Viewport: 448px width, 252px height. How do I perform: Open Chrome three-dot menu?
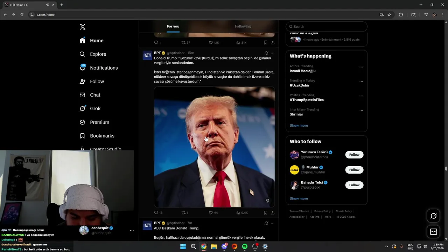[x=443, y=15]
